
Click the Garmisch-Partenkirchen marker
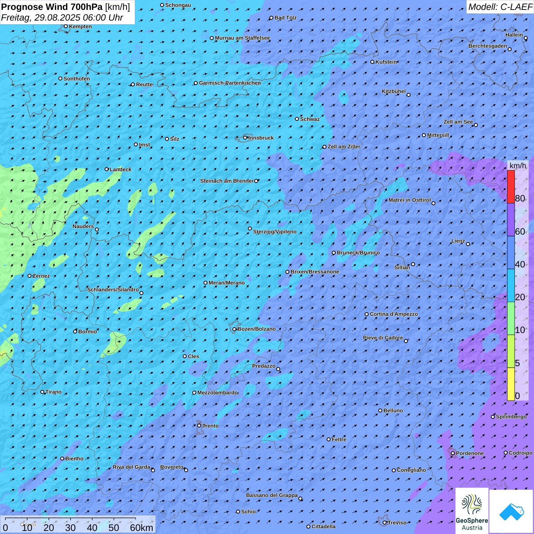coord(196,83)
